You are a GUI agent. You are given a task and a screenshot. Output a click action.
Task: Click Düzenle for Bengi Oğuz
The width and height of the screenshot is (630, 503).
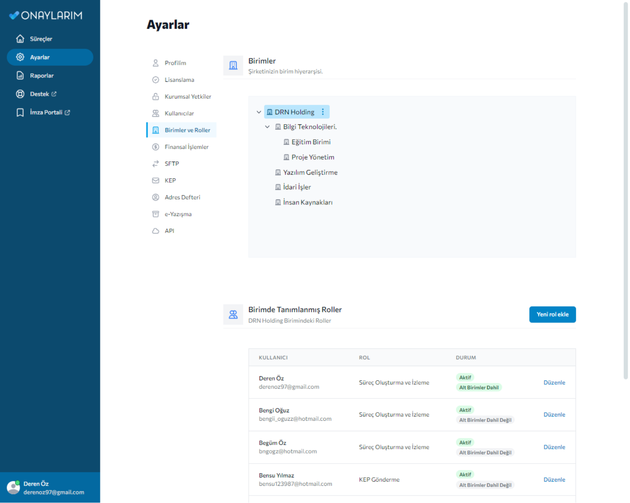pos(554,415)
